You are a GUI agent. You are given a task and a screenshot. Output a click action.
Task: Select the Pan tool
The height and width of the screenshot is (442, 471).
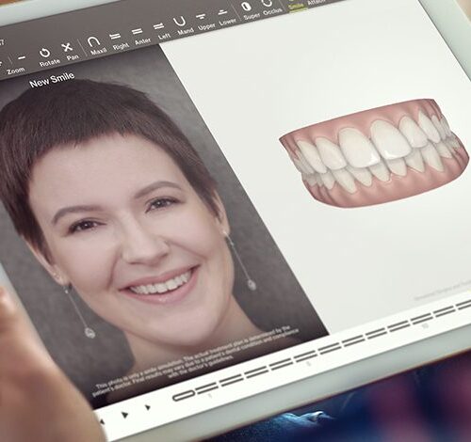click(70, 52)
